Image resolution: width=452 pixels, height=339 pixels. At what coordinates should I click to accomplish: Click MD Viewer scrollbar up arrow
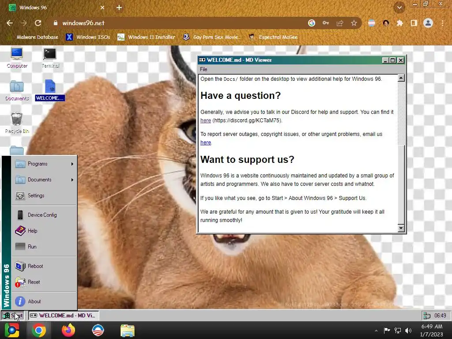[x=401, y=78]
